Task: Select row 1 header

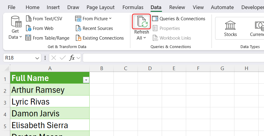Action: tap(5, 78)
